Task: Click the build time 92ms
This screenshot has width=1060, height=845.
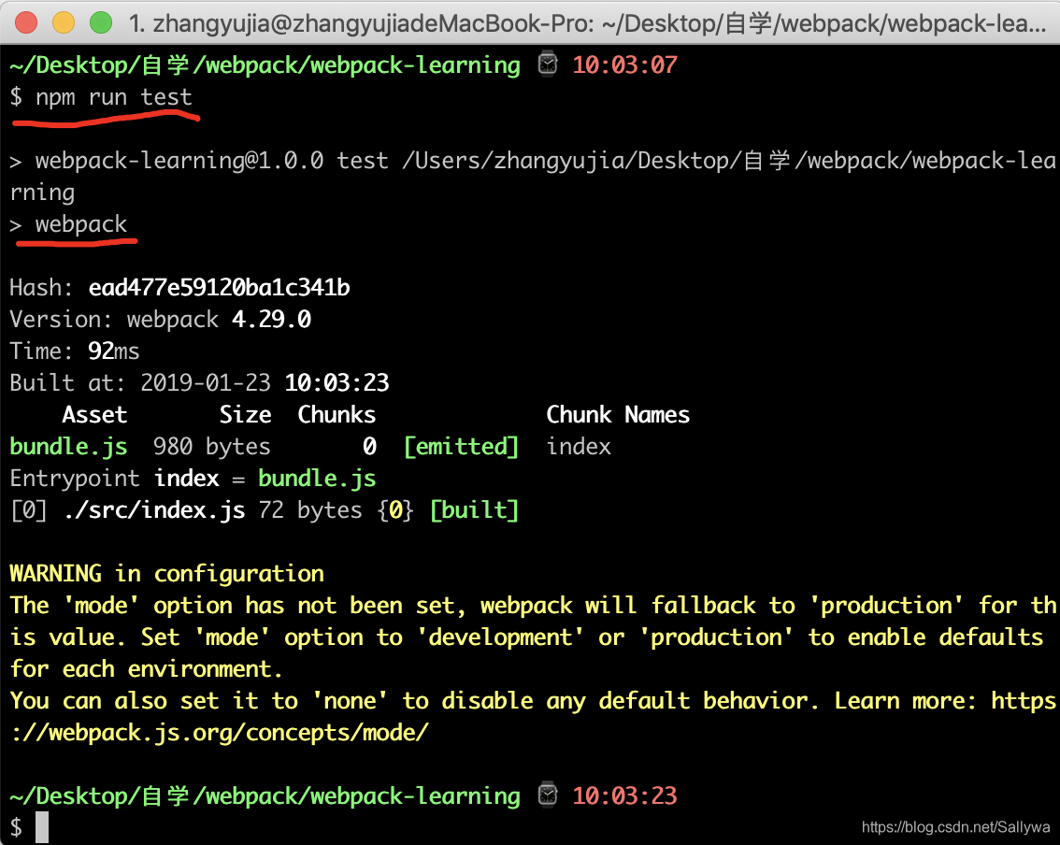Action: 114,351
